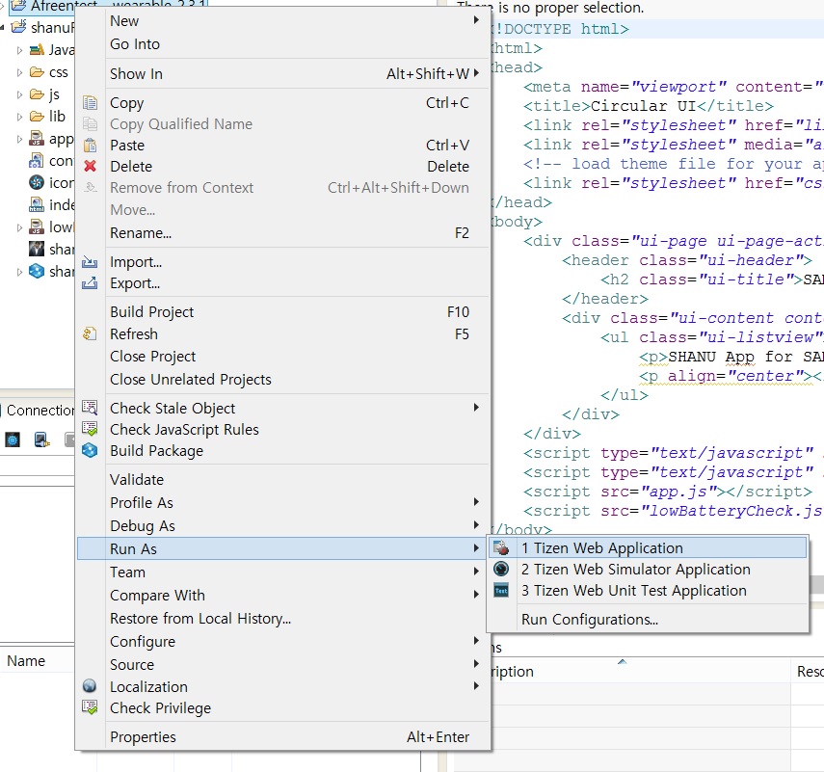
Task: Open the Configure submenu
Action: pos(283,641)
